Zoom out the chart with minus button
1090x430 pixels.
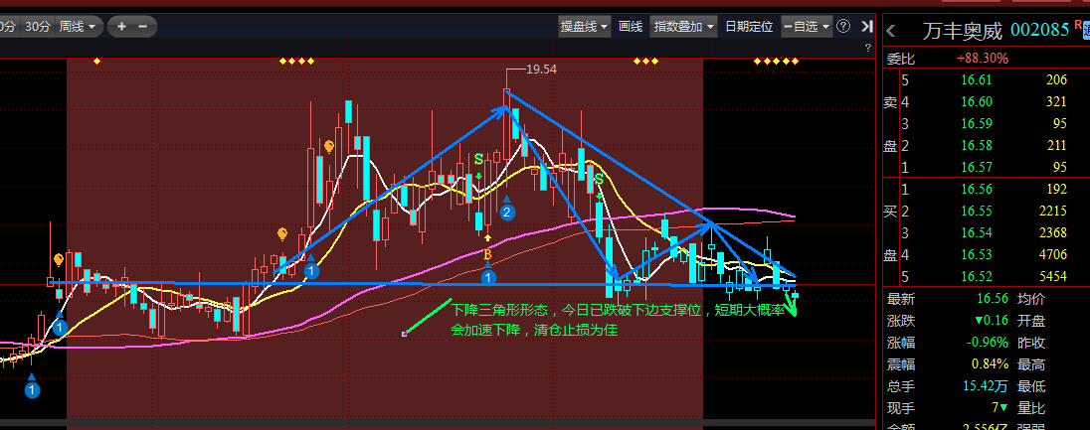142,27
